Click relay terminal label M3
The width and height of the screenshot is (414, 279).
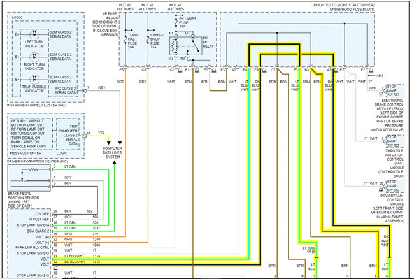[171, 59]
